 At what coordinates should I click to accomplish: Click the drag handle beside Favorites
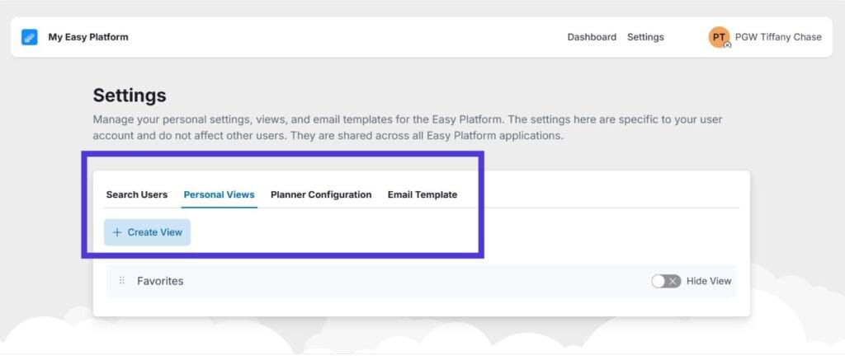pos(122,281)
